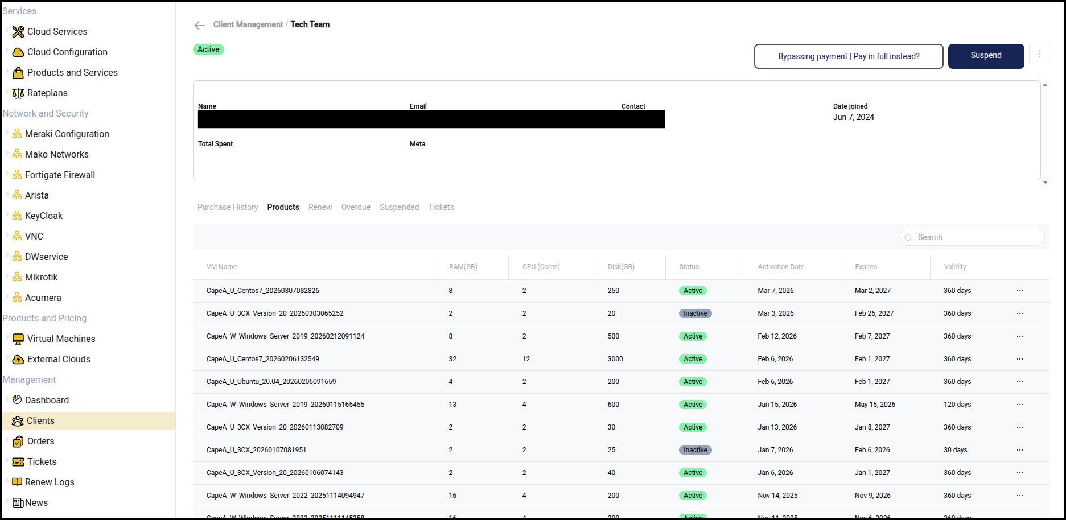Open row actions for CapeA_U_3CX_20260107081951

point(1020,450)
